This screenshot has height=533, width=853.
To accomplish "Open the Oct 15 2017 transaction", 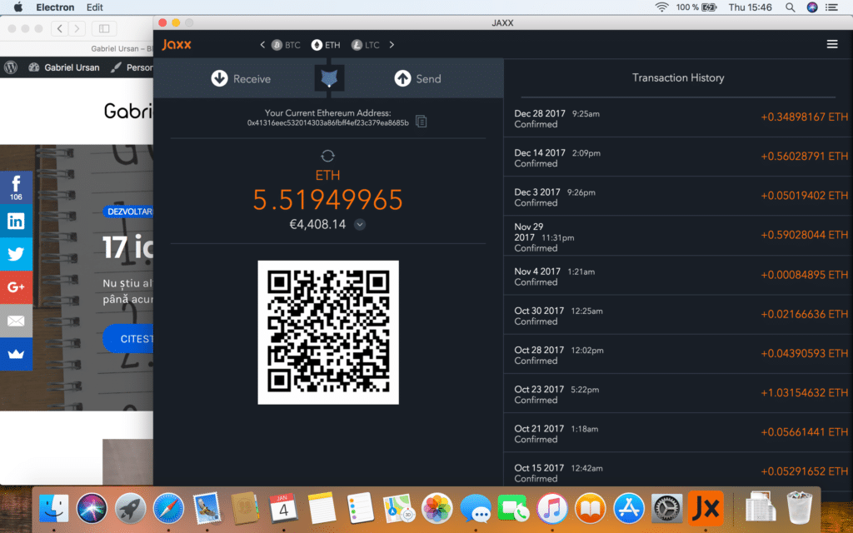I will pos(678,471).
